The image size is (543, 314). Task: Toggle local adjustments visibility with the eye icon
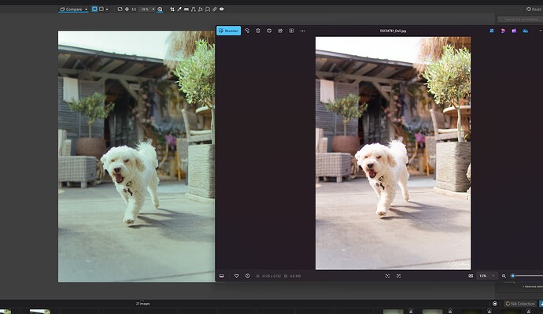coord(222,9)
